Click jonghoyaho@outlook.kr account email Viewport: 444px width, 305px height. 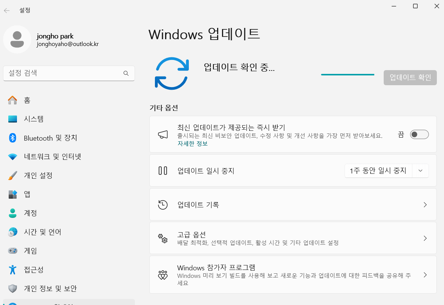pos(68,44)
